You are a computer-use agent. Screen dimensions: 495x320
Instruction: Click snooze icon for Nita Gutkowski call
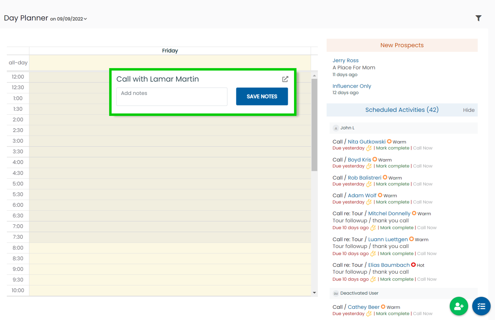point(369,148)
